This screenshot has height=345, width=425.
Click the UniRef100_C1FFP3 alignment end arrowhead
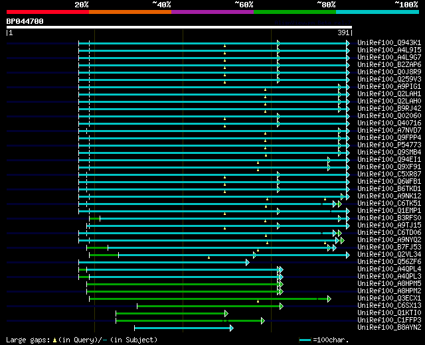pyautogui.click(x=263, y=320)
